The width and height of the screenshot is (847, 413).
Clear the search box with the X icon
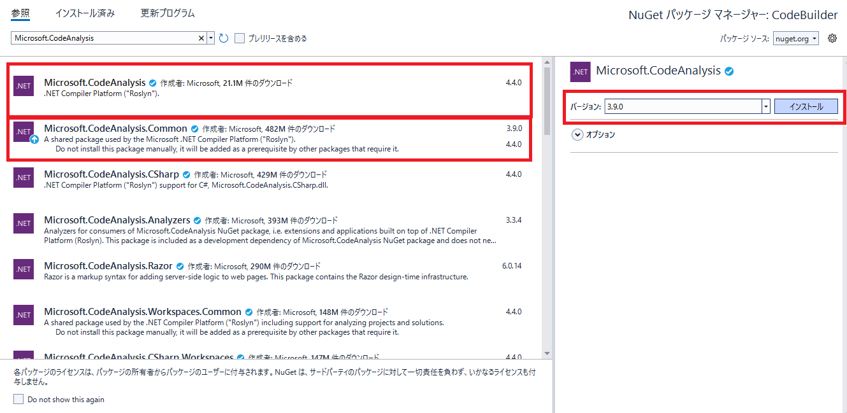click(x=201, y=38)
